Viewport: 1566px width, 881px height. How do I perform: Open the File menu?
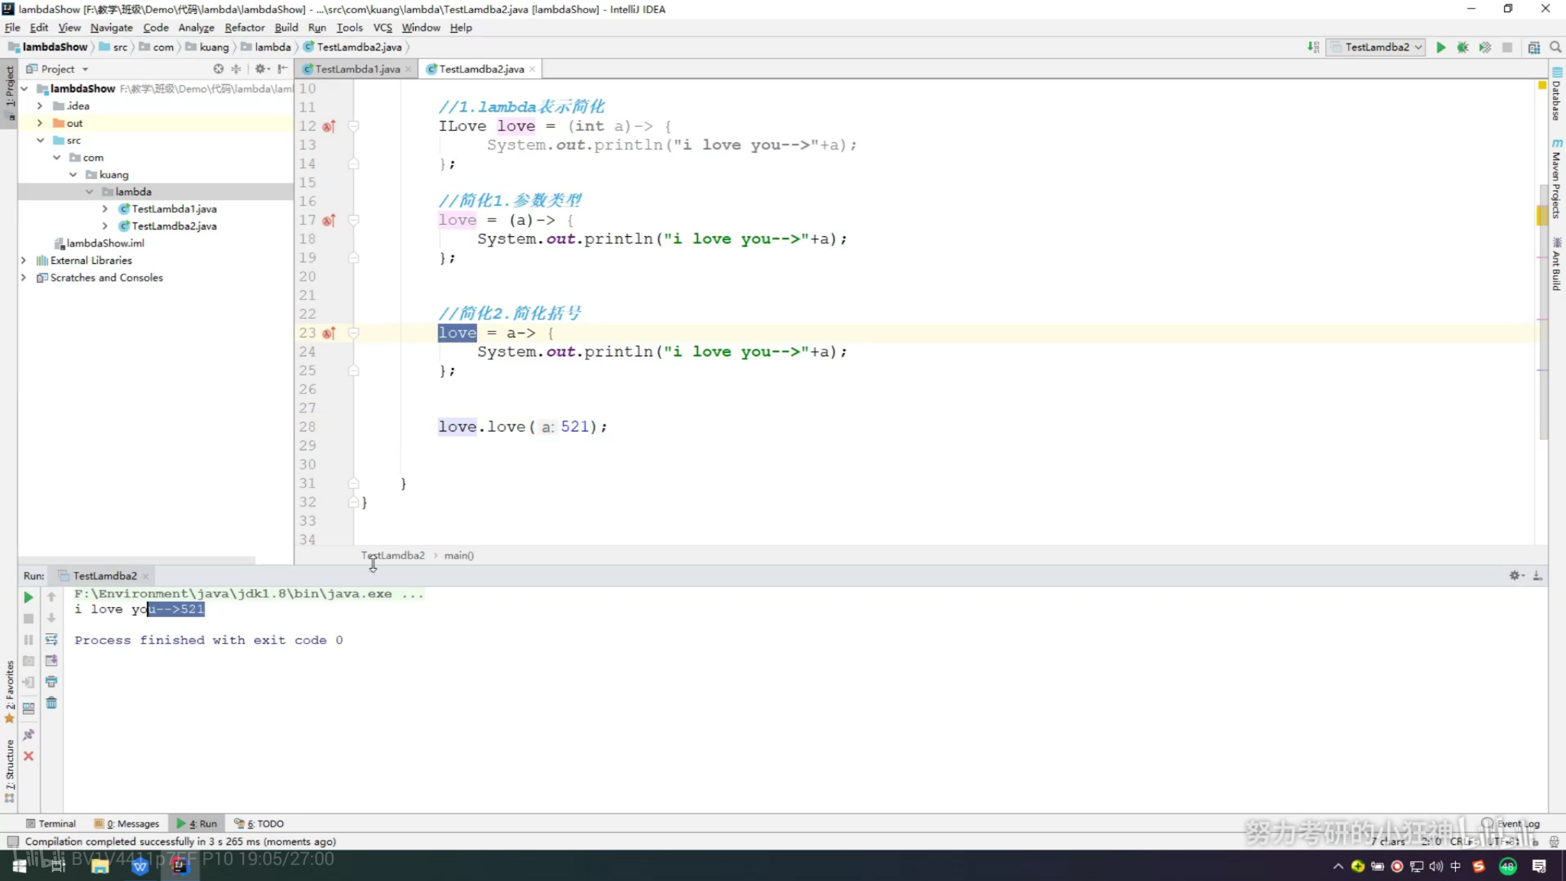pyautogui.click(x=12, y=28)
